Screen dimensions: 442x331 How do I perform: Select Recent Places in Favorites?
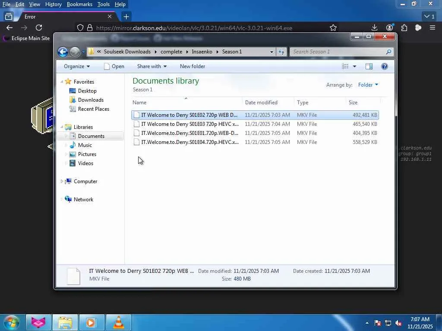[94, 109]
